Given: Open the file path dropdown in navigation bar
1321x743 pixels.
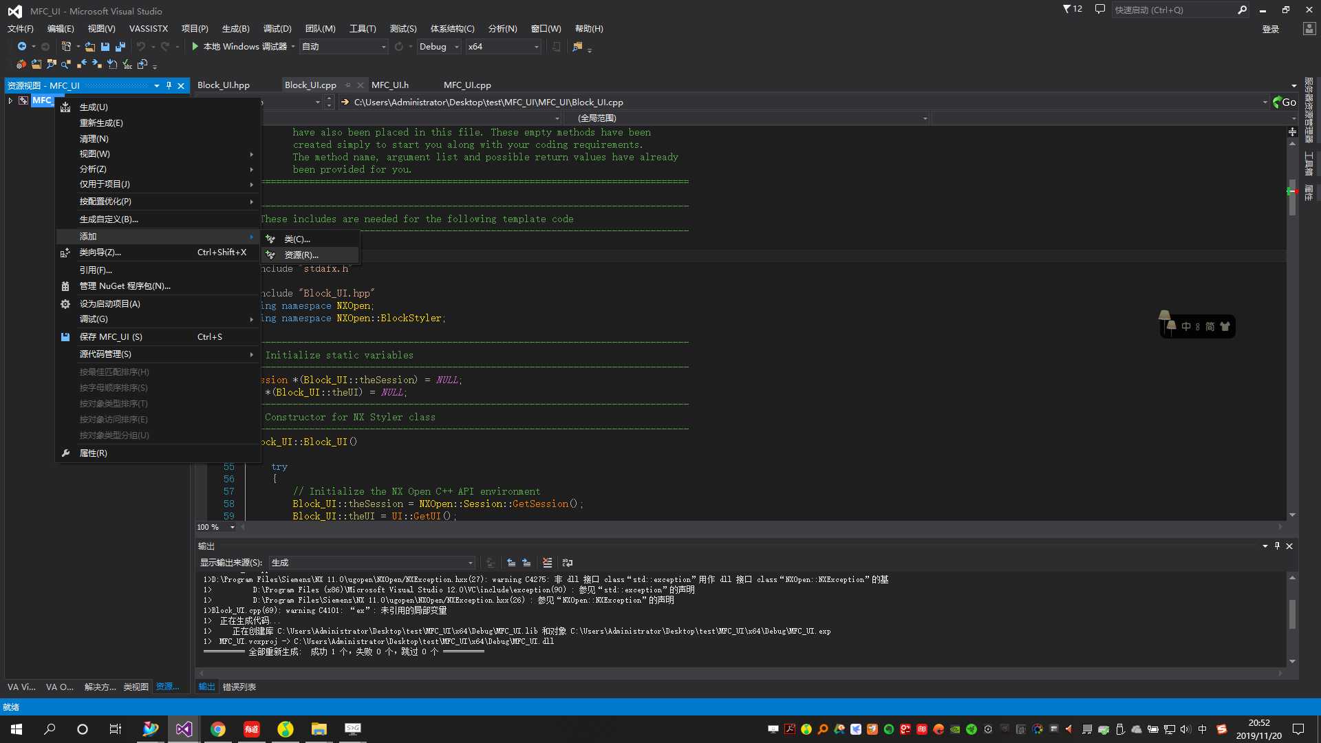Looking at the screenshot, I should coord(1265,102).
